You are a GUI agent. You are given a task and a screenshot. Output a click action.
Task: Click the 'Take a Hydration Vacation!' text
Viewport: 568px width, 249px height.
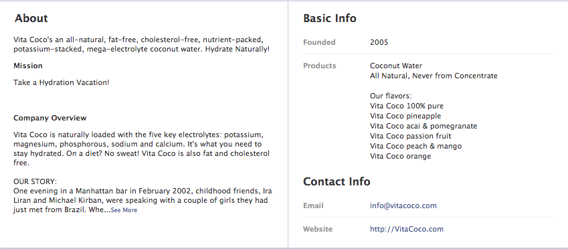pyautogui.click(x=62, y=82)
